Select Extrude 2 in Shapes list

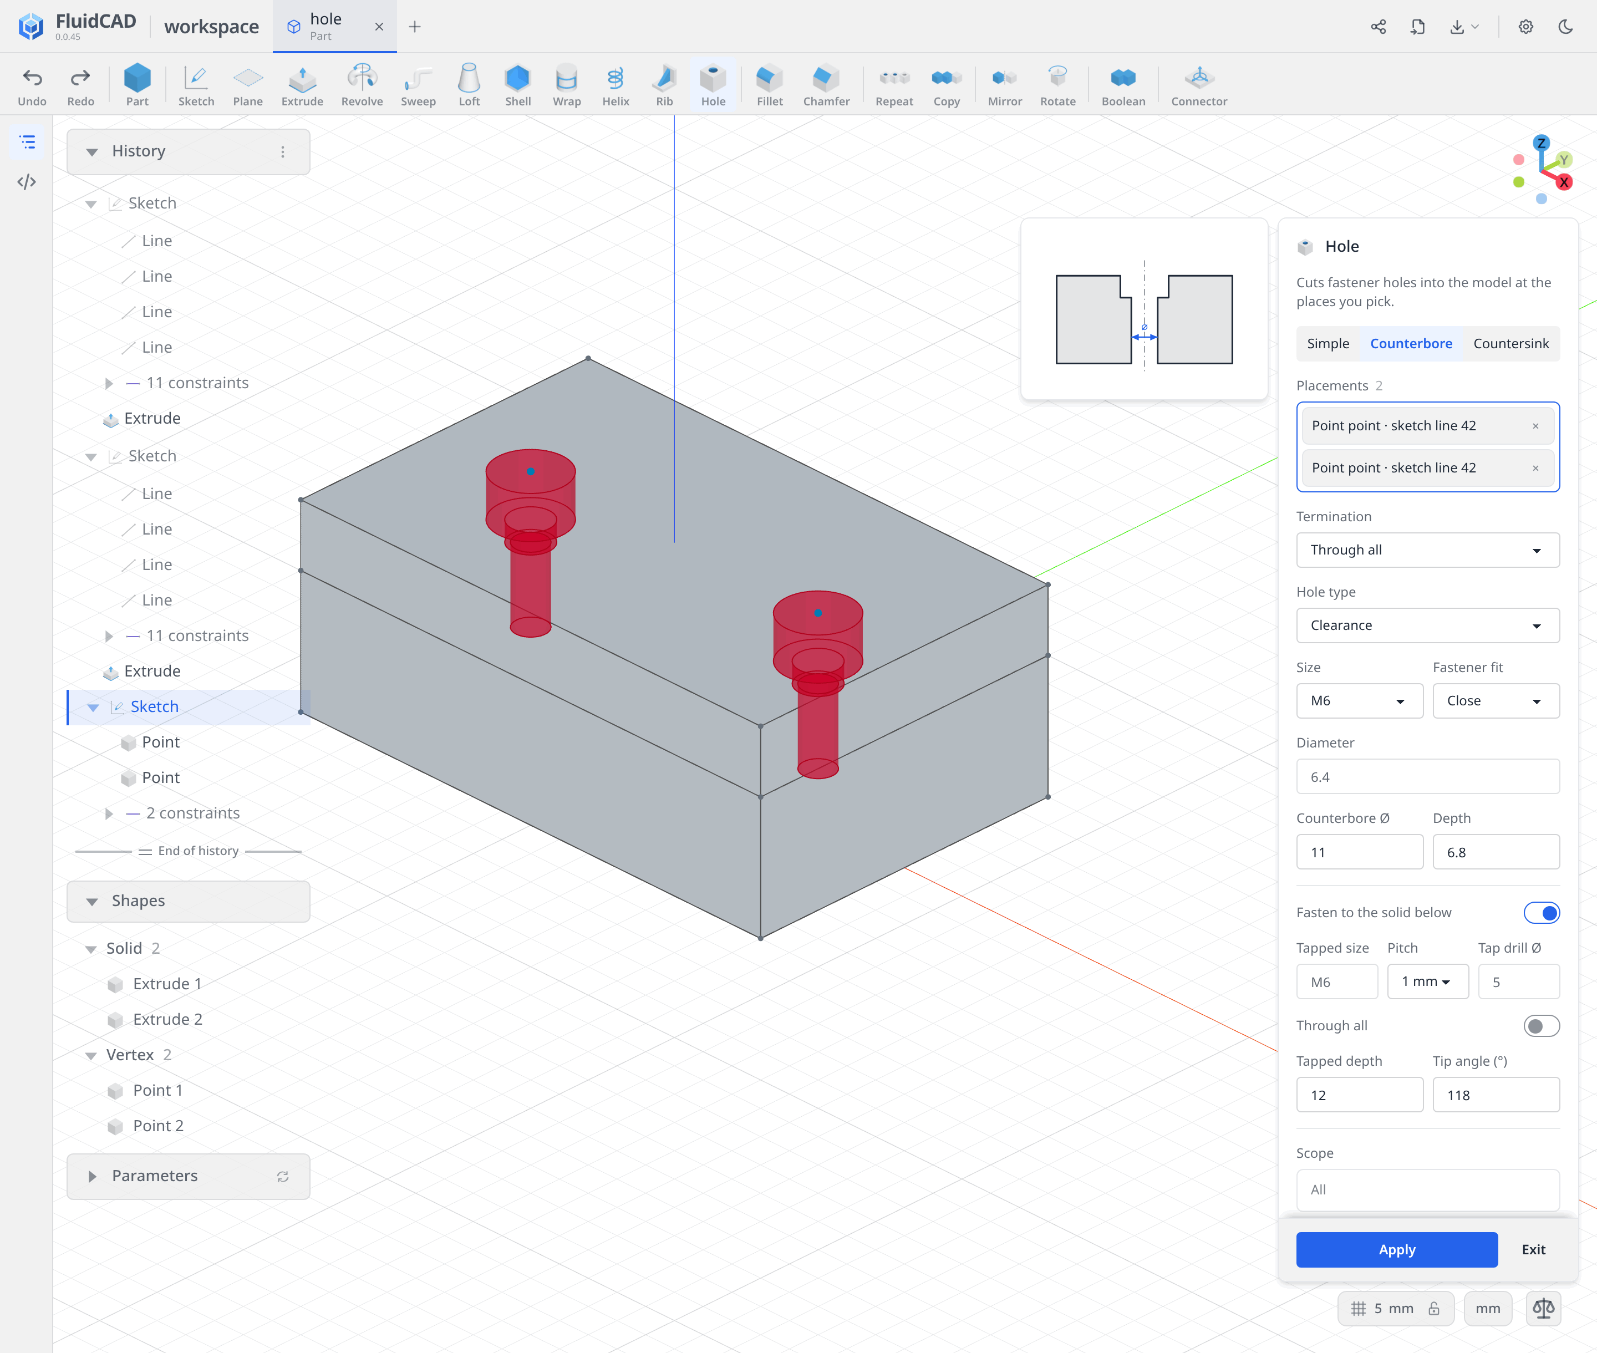coord(167,1019)
